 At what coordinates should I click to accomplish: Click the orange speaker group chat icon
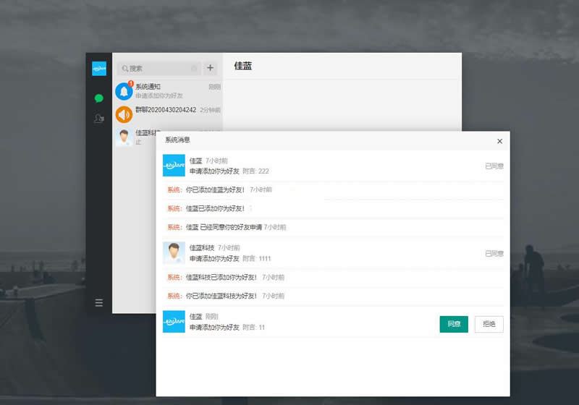(x=124, y=114)
